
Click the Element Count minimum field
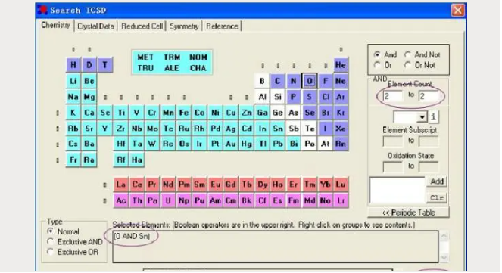tap(393, 96)
